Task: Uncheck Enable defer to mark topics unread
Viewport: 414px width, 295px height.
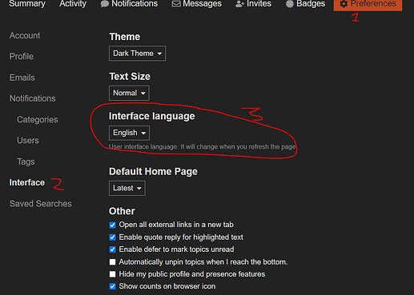Action: (113, 249)
